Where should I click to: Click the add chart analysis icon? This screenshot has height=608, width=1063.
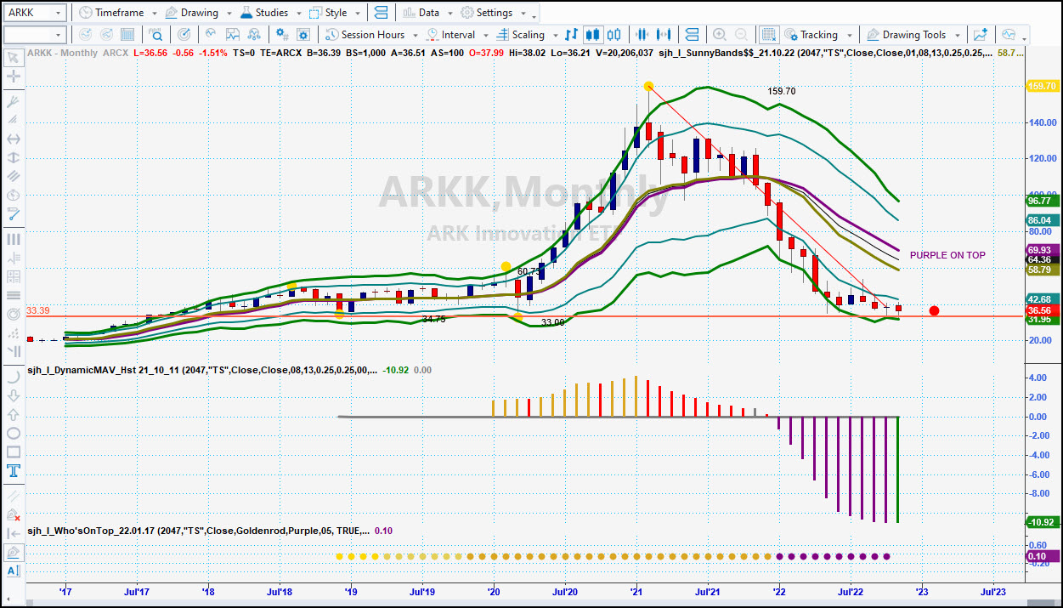tap(981, 35)
